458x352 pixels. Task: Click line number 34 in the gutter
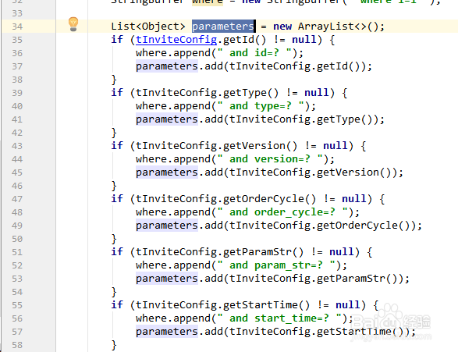tap(17, 27)
